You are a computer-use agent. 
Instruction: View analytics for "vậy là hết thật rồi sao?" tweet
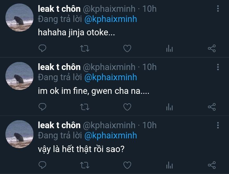(x=170, y=165)
